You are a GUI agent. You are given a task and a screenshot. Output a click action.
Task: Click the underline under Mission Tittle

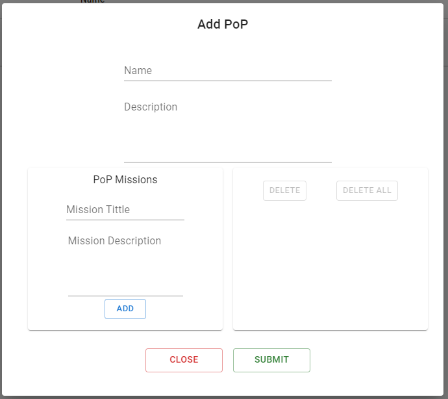point(125,220)
